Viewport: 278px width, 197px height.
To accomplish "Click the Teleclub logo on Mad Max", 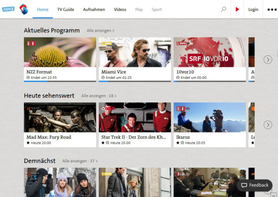I will click(33, 108).
